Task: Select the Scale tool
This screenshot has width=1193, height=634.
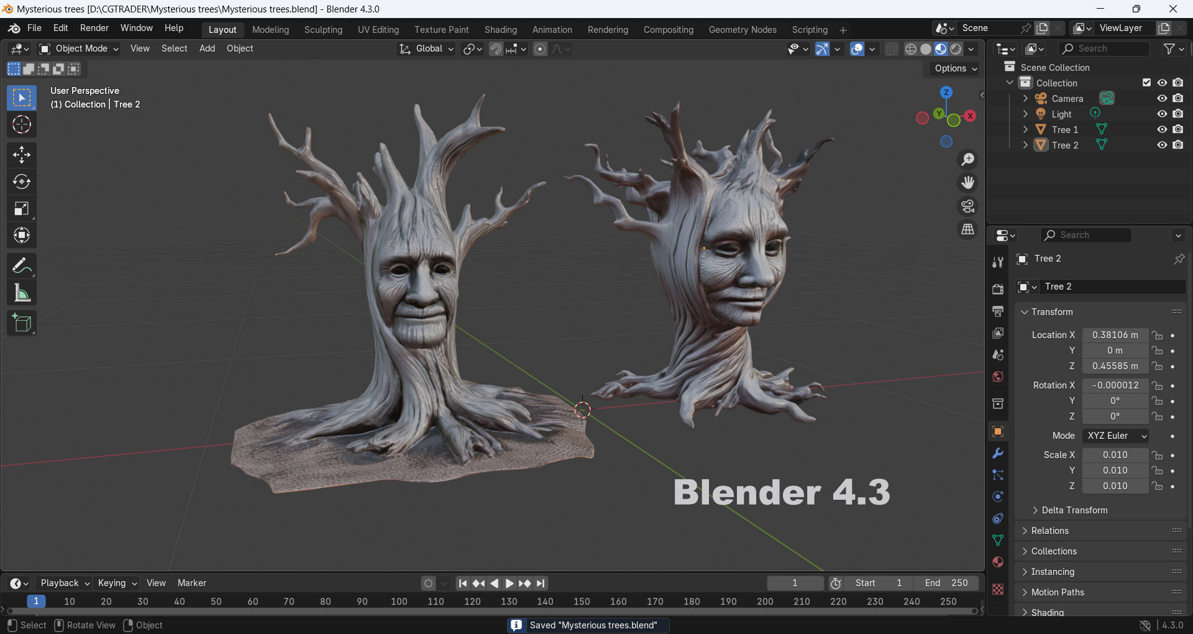Action: (x=22, y=208)
